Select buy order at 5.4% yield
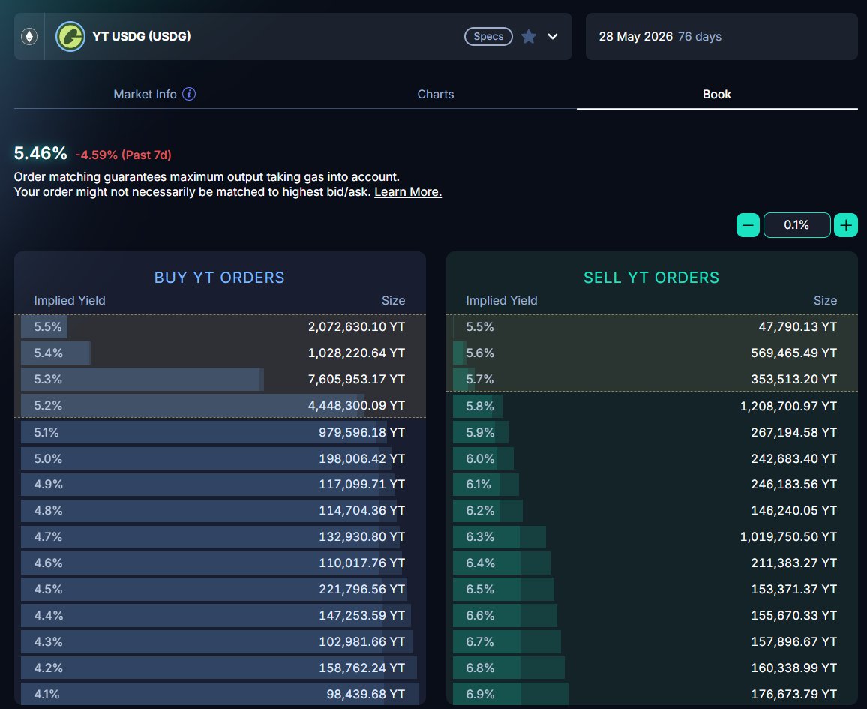 pos(220,353)
